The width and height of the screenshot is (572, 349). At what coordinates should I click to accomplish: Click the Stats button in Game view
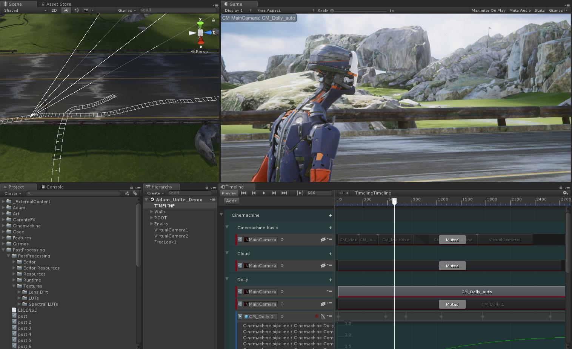click(x=540, y=11)
